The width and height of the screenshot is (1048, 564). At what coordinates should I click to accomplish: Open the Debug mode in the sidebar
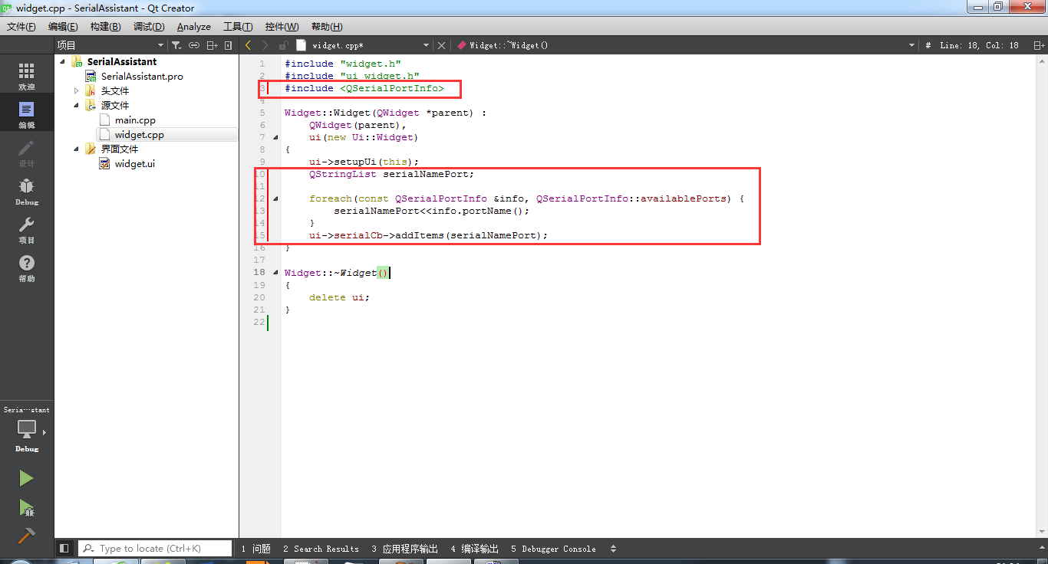click(27, 192)
